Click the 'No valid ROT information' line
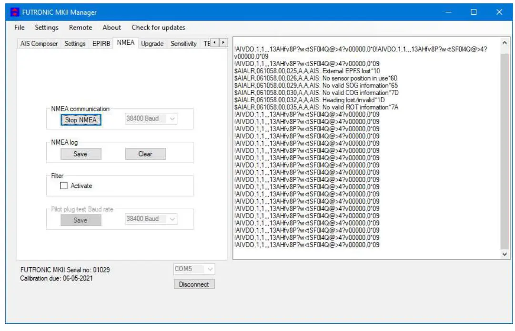Image resolution: width=515 pixels, height=331 pixels. [316, 107]
